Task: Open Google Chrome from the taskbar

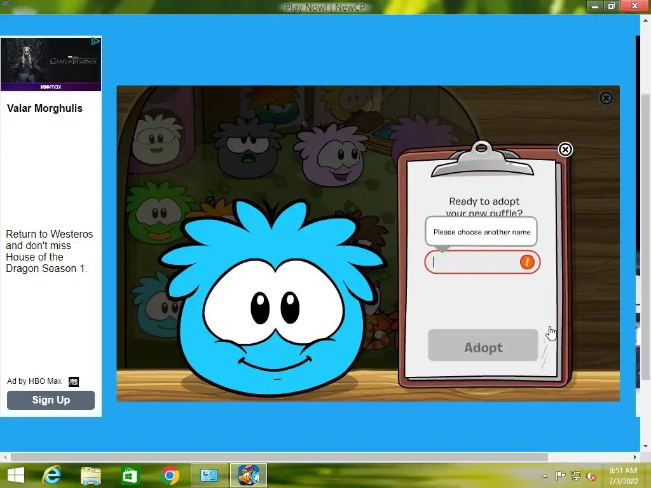Action: tap(169, 475)
